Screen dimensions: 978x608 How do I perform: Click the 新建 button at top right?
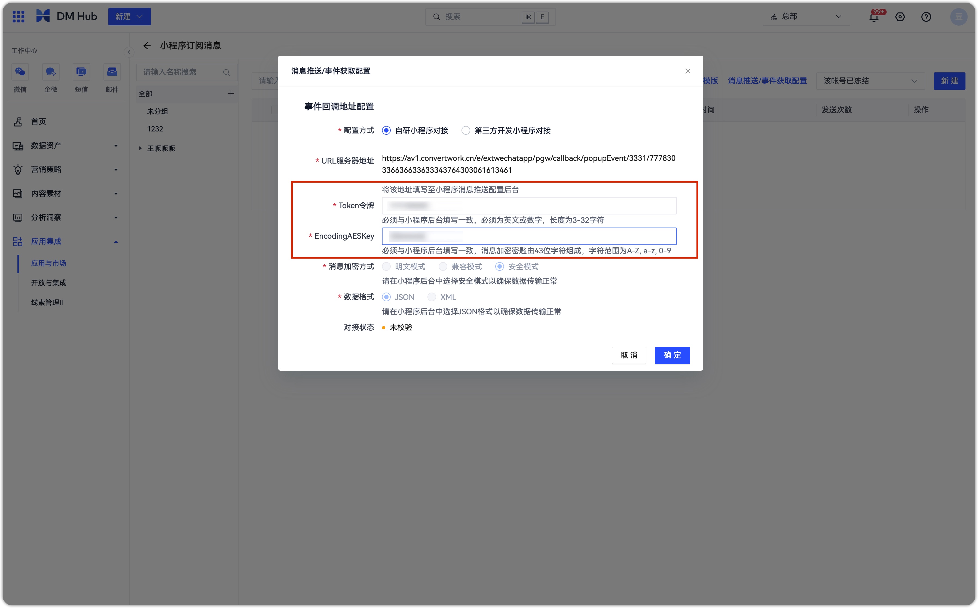949,81
